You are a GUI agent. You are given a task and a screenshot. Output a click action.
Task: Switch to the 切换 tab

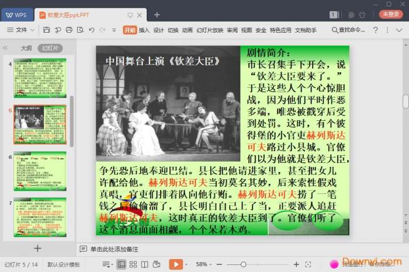173,30
